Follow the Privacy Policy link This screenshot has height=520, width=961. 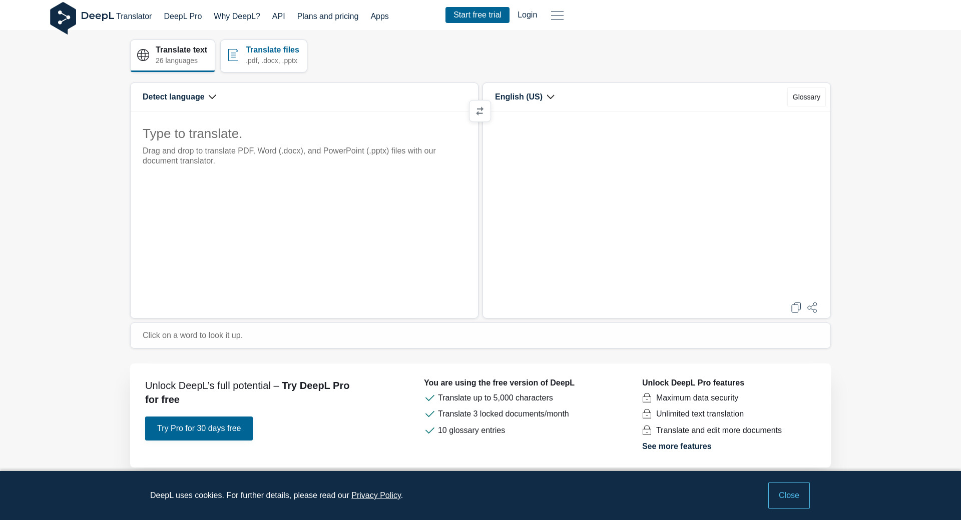[x=376, y=495]
